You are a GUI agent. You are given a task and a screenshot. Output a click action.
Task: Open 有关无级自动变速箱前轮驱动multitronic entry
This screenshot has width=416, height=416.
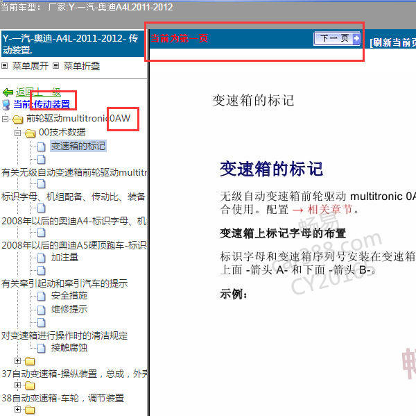(x=74, y=172)
